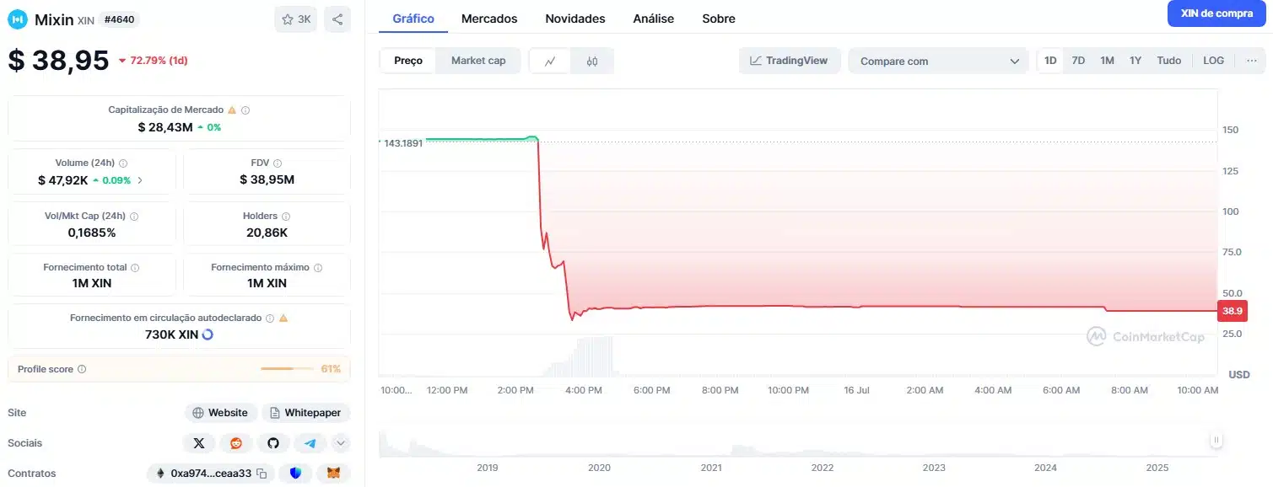Set chart range to 1Y
The image size is (1273, 487).
pyautogui.click(x=1135, y=61)
